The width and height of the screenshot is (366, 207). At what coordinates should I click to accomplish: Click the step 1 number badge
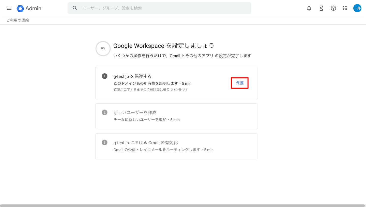click(x=104, y=76)
